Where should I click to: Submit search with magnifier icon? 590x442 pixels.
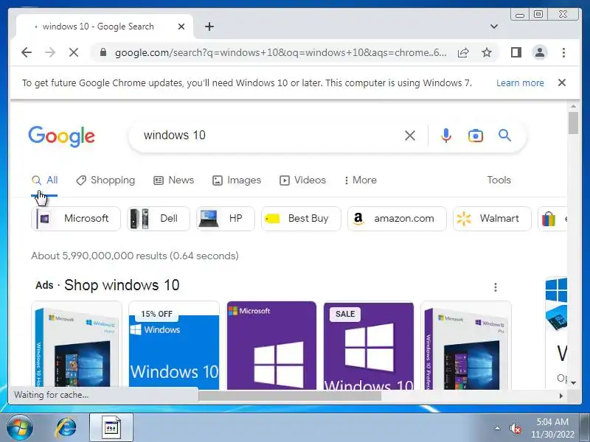(504, 136)
